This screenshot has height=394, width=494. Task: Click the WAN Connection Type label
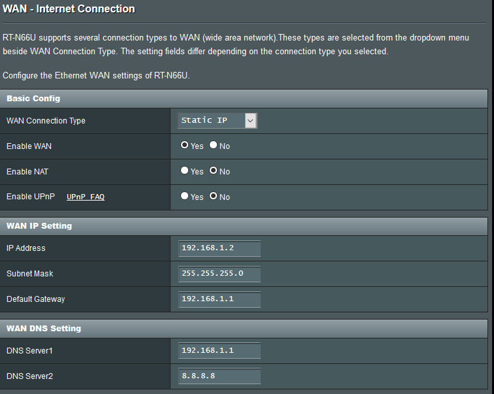pos(46,121)
